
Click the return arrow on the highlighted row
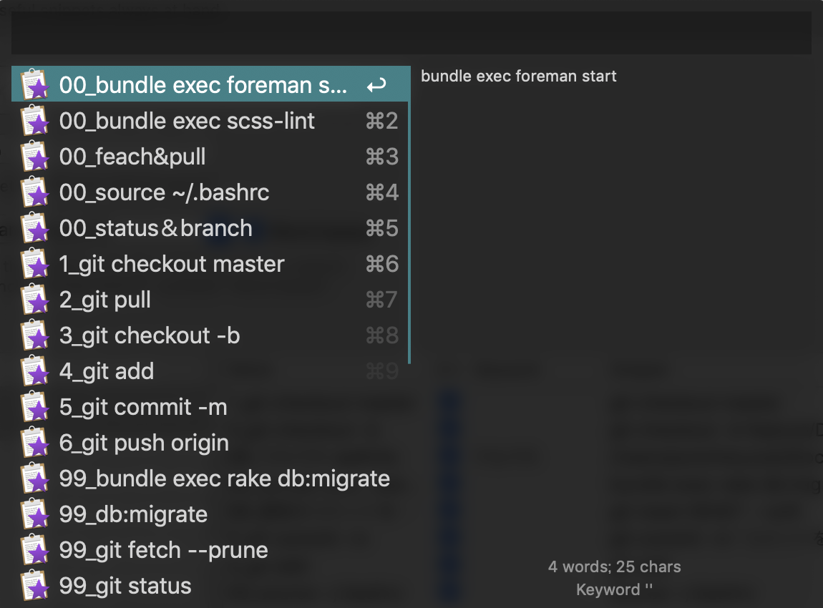click(376, 86)
